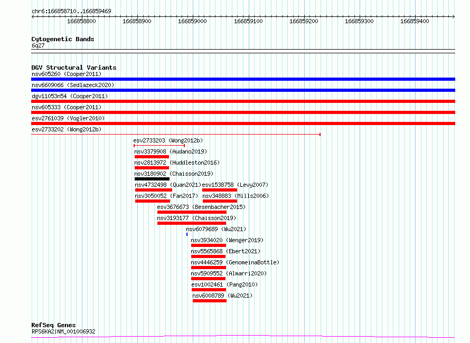Screen dimensions: 470x343
Task: Click the nsv605260 (Cooper2011) label
Action: 67,74
